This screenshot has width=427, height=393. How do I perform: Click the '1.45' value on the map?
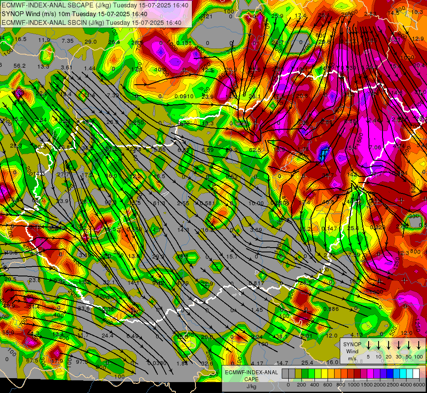257,310
